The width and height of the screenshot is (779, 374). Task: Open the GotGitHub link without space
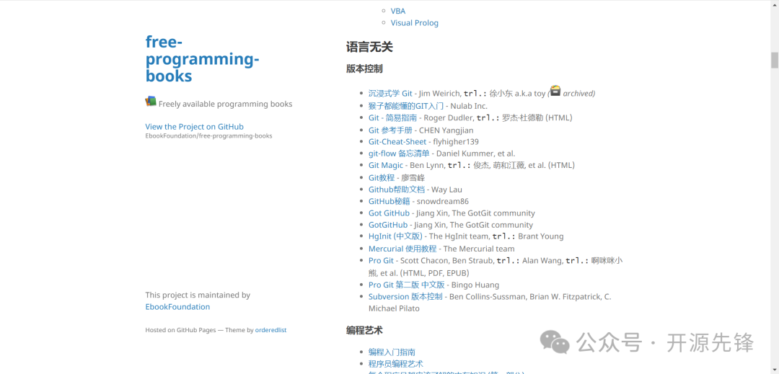point(388,225)
